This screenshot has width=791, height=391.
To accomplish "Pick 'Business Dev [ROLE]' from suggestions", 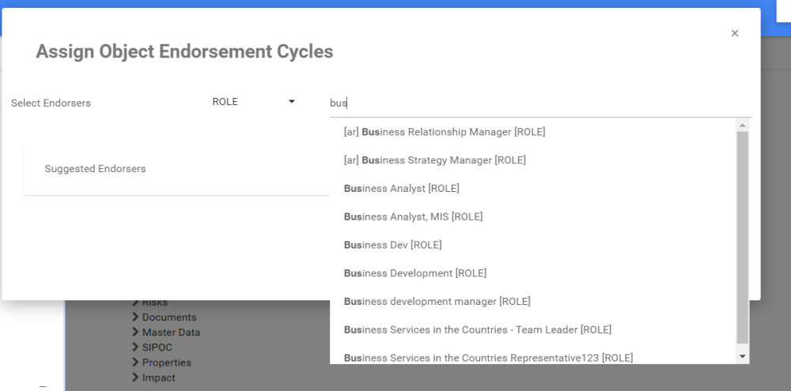I will pos(393,245).
